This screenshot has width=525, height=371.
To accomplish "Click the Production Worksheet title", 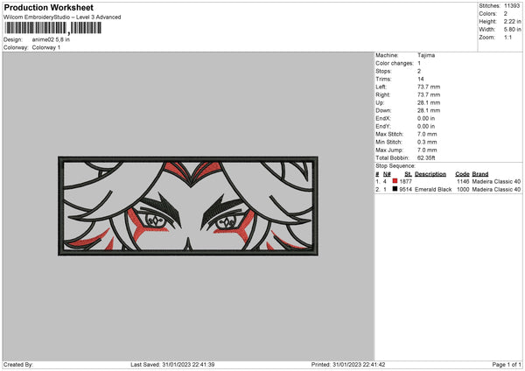I will click(48, 7).
